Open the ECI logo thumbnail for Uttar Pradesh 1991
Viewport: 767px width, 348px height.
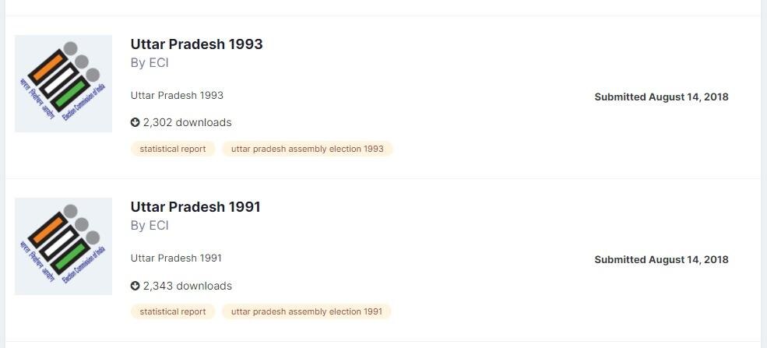point(63,246)
